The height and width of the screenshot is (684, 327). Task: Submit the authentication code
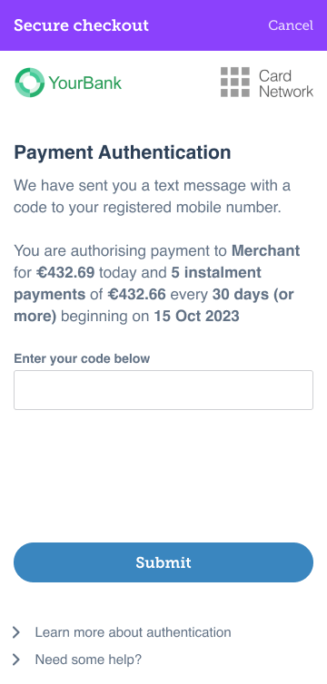click(x=163, y=562)
